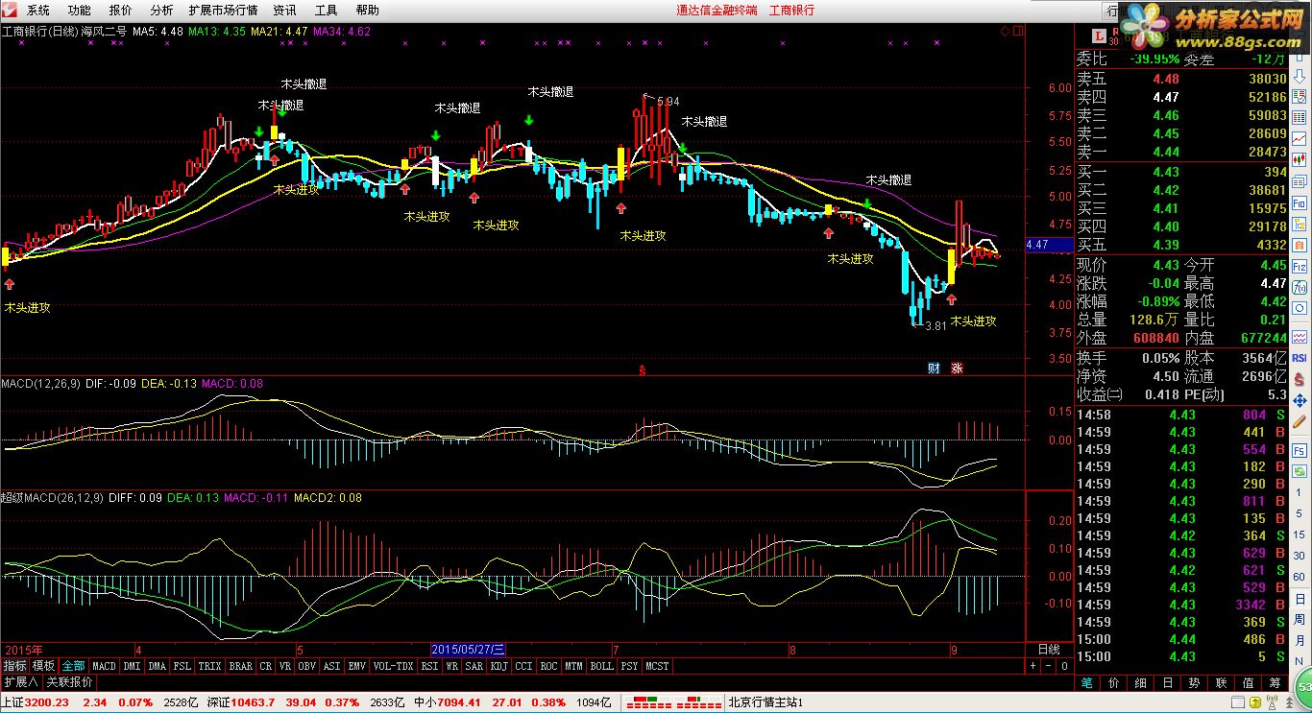Click the 日线 period label
The width and height of the screenshot is (1312, 713).
tap(1049, 650)
